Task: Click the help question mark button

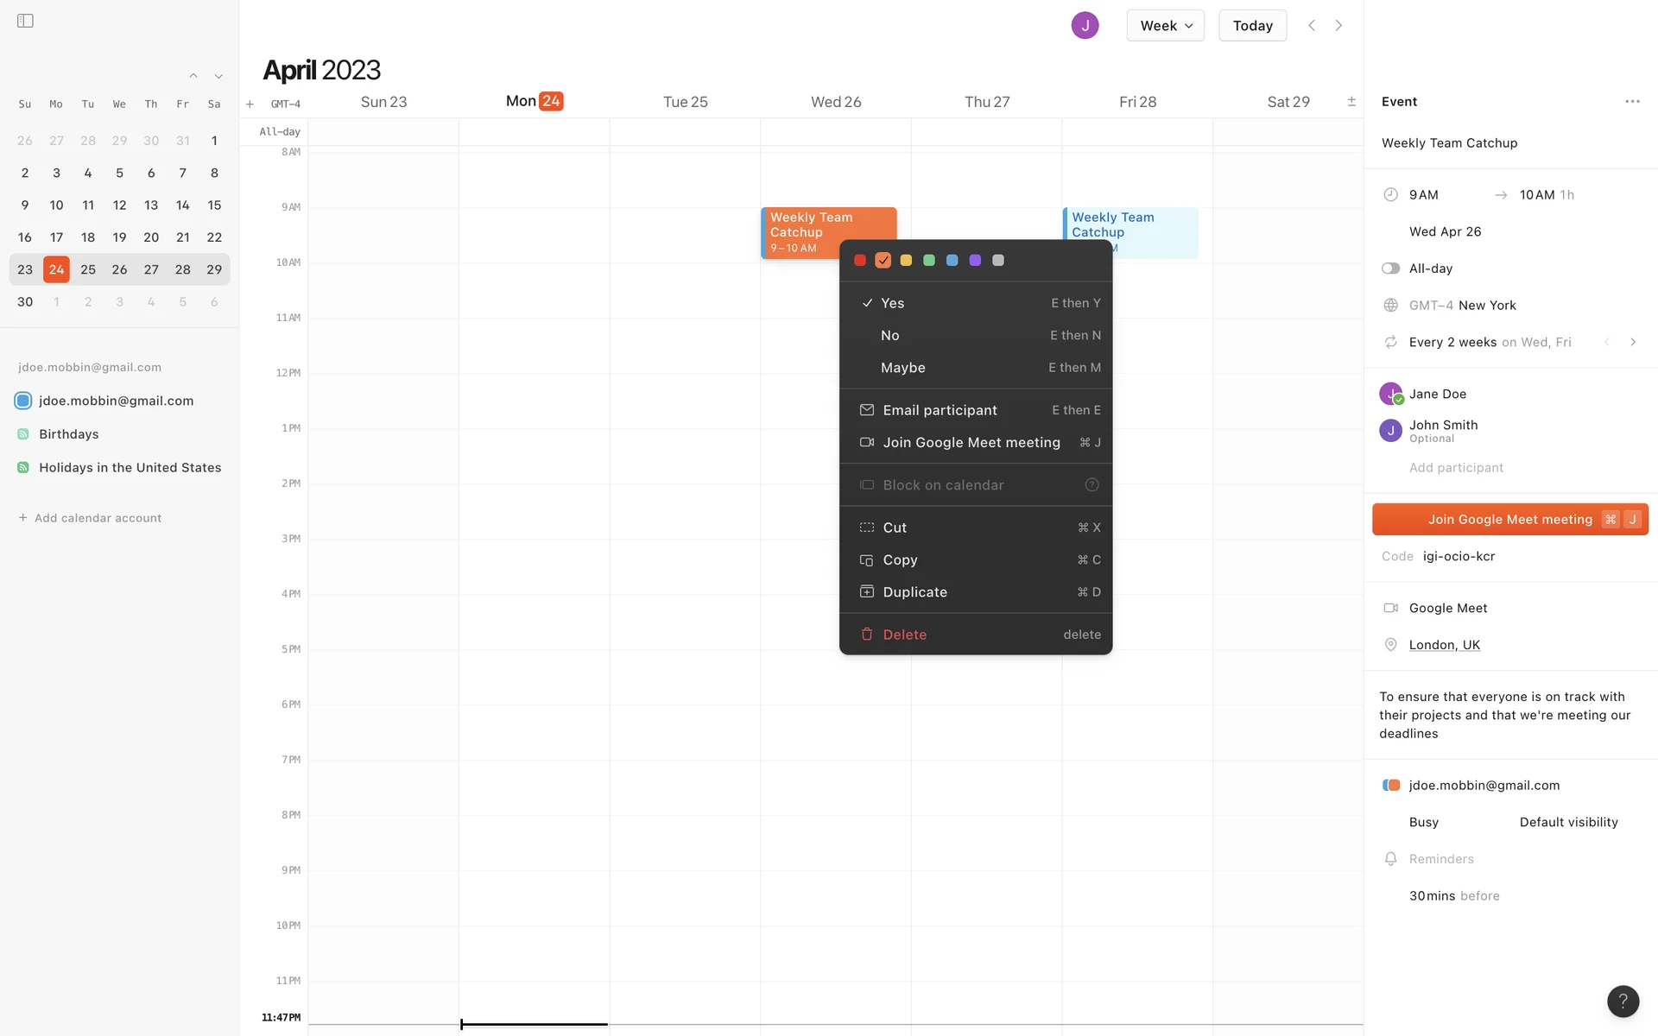Action: point(1623,1001)
